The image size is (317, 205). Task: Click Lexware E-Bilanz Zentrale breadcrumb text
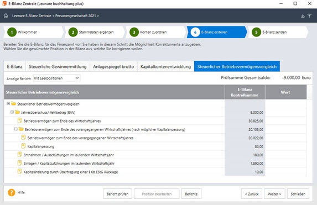[x=32, y=16]
